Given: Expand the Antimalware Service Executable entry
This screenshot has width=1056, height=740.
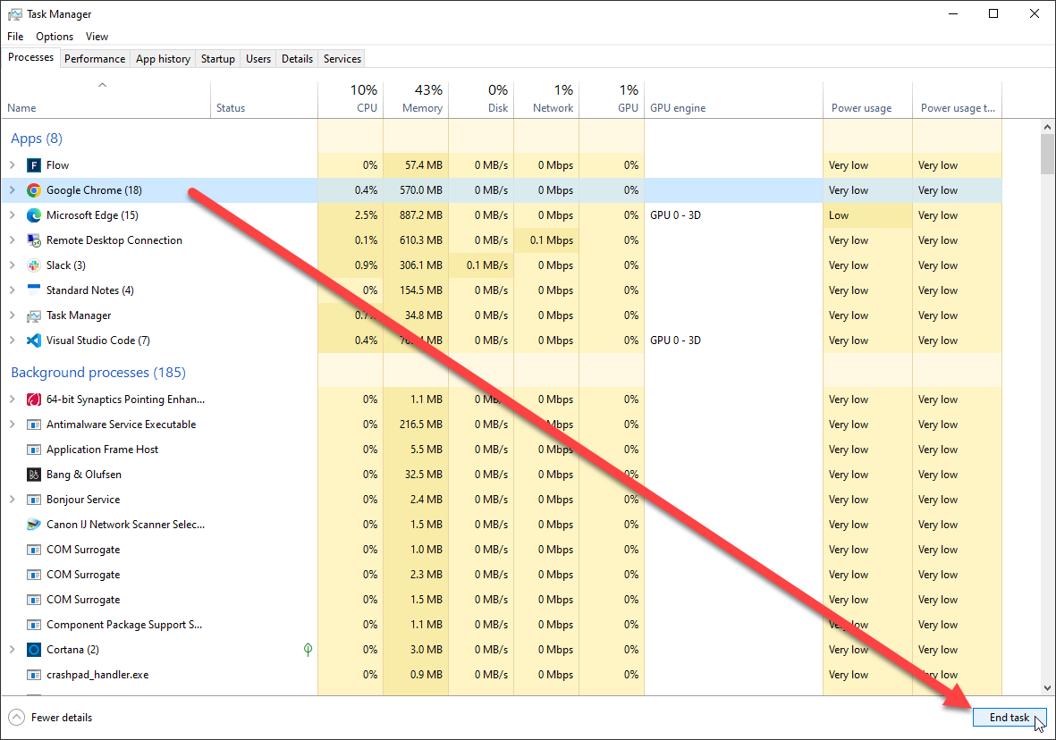Looking at the screenshot, I should (13, 425).
